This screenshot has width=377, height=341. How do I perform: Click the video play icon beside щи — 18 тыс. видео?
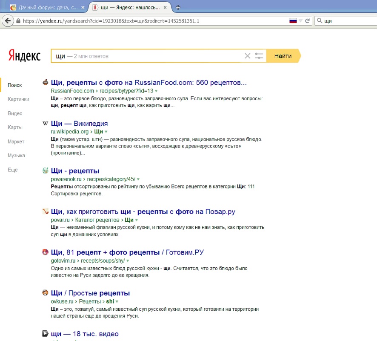45,333
